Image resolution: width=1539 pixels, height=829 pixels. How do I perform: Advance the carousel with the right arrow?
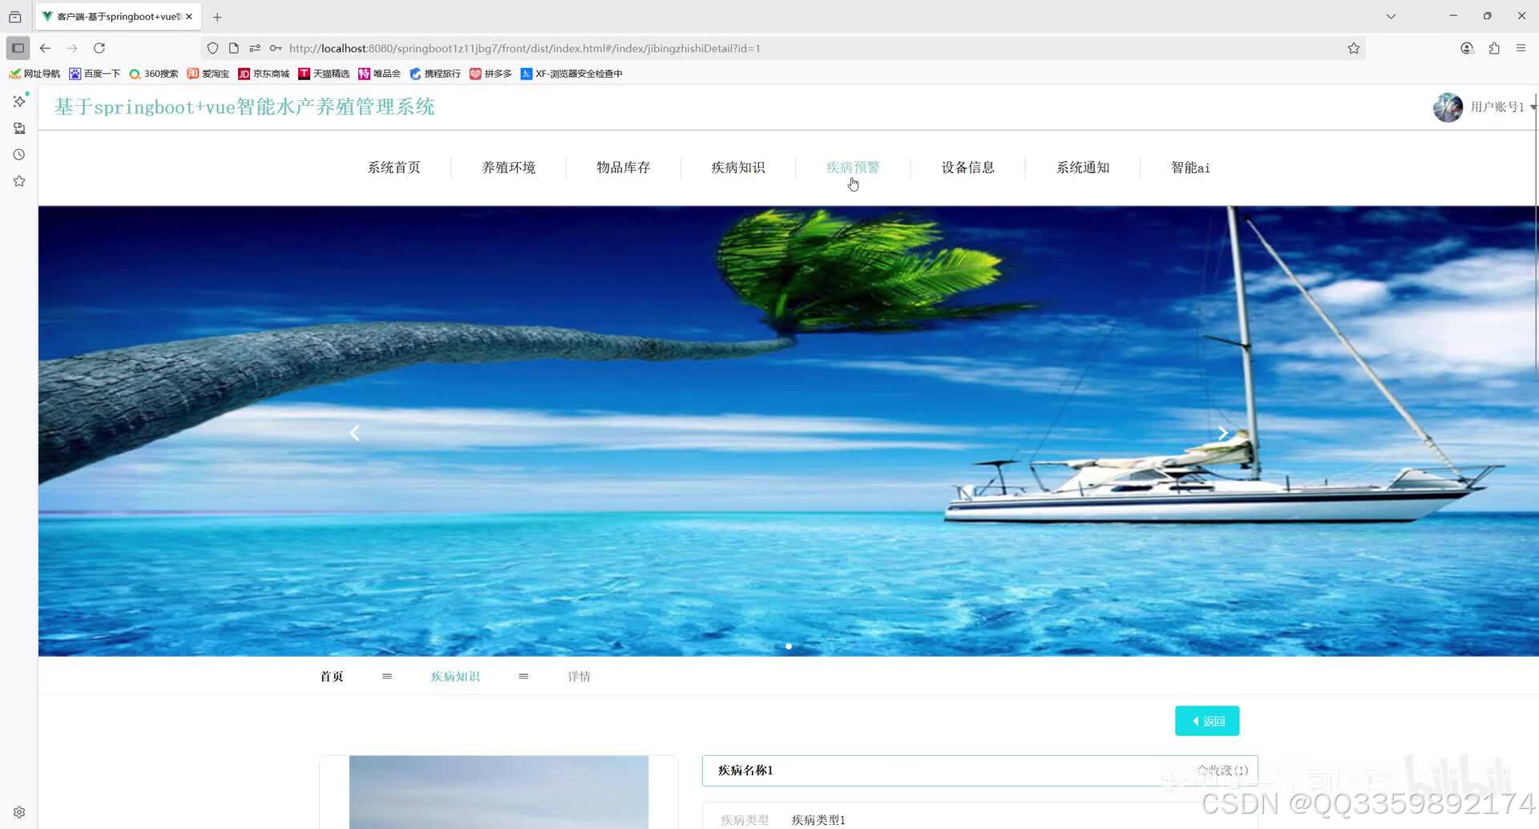1222,433
